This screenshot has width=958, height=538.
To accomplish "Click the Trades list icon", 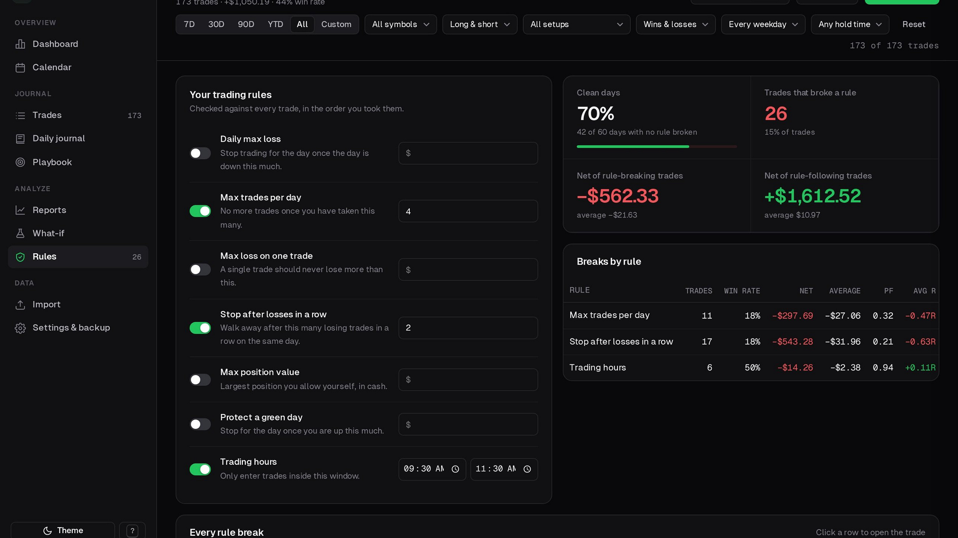I will [20, 115].
